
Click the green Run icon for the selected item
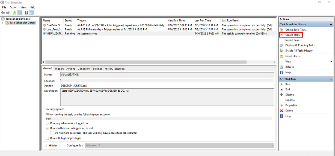pyautogui.click(x=282, y=84)
